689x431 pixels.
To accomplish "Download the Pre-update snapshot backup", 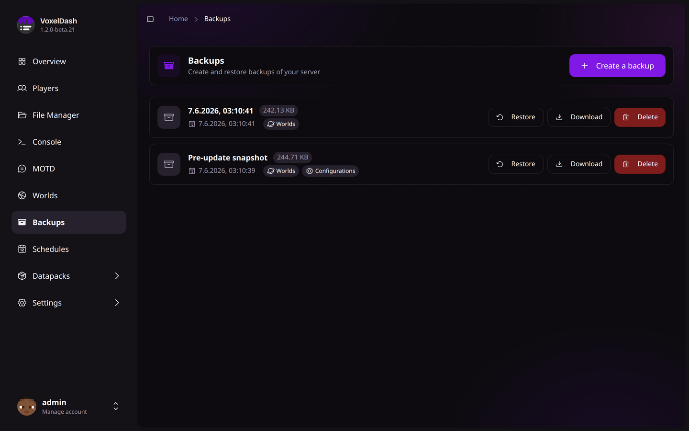I will [x=578, y=164].
